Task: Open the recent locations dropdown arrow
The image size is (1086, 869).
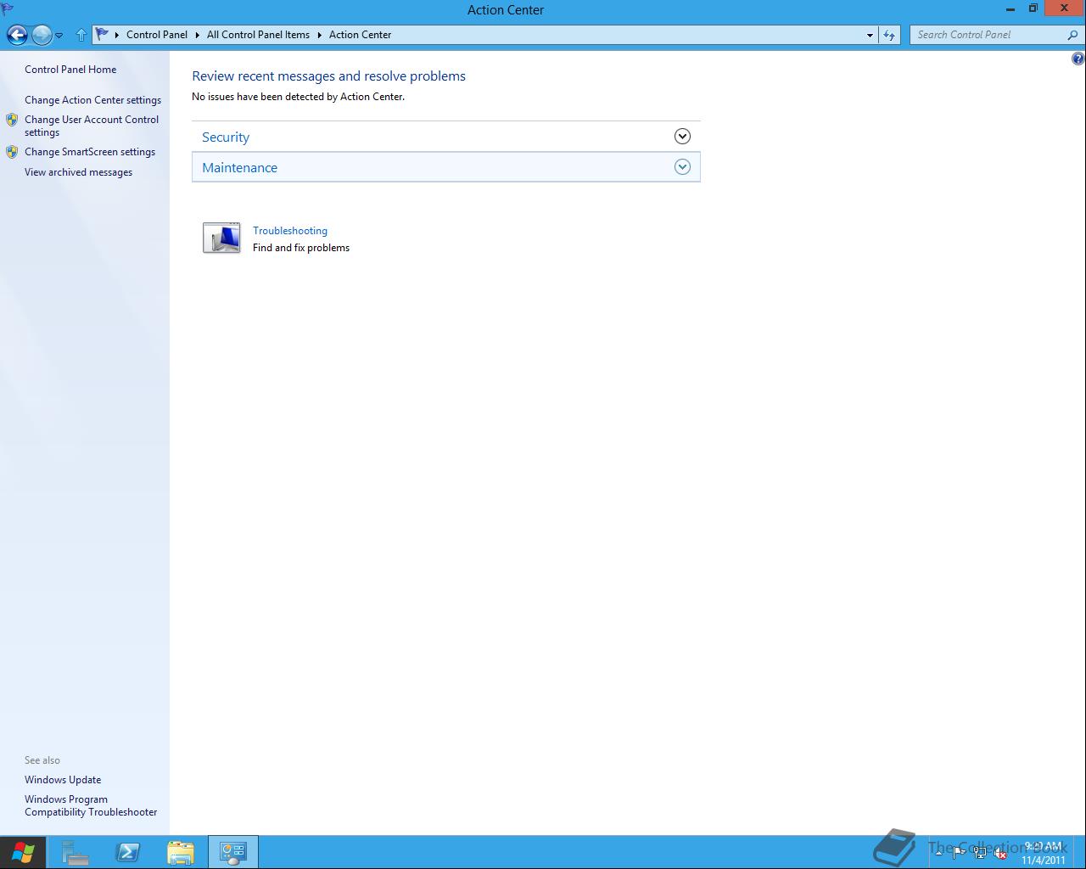Action: coord(59,36)
